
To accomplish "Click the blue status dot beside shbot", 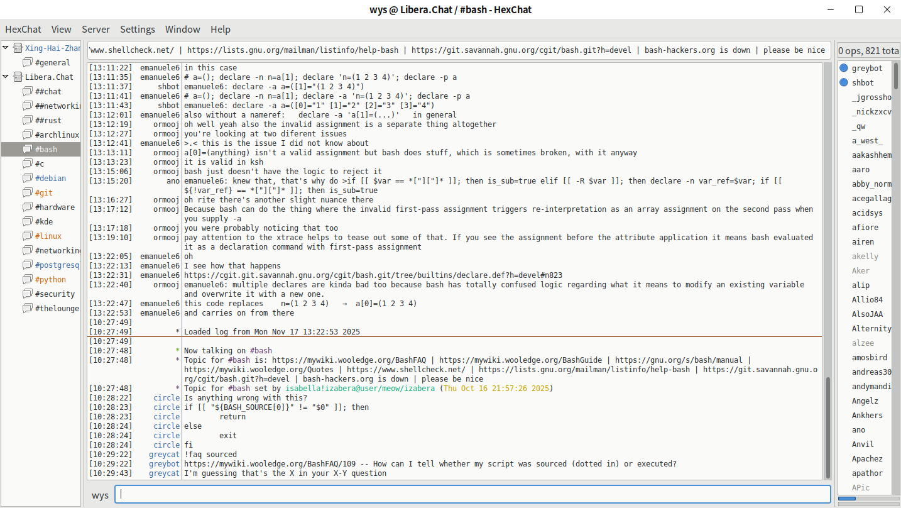I will pos(844,82).
